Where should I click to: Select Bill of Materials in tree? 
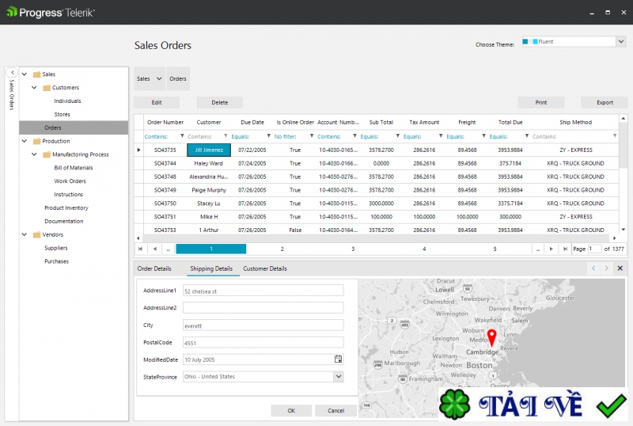(x=73, y=168)
